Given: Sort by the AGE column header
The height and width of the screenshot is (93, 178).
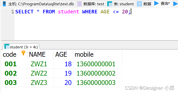Looking at the screenshot, I should 63,54.
